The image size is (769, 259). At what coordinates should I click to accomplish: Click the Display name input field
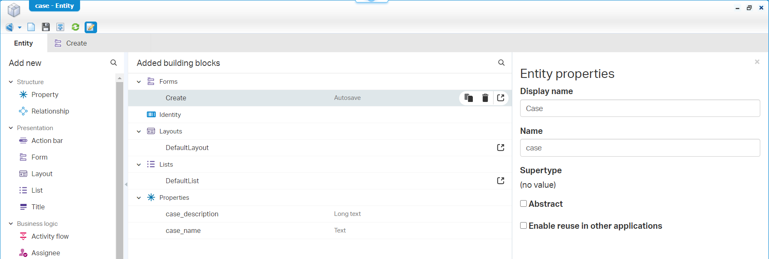point(640,108)
